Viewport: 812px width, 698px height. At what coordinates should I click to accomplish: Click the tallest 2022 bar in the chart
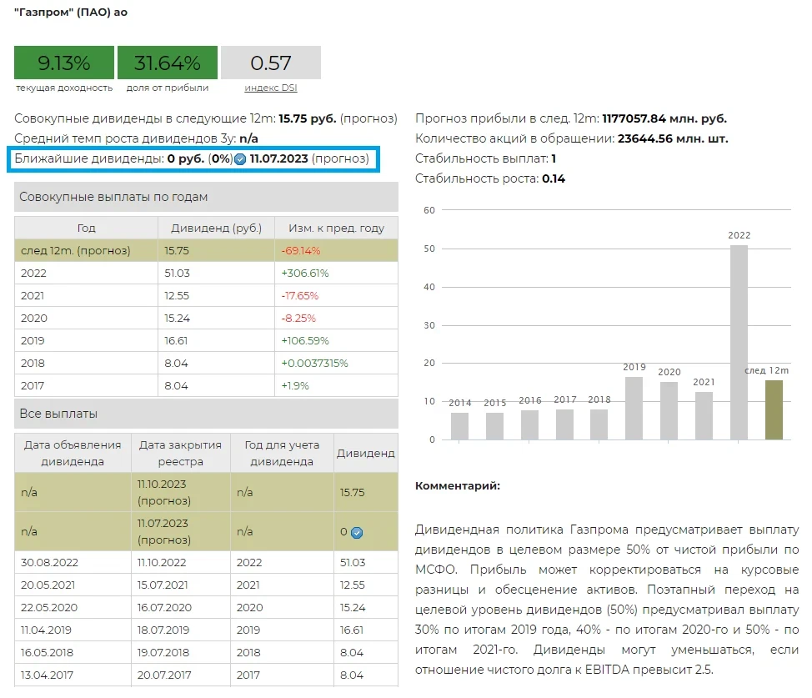coord(739,342)
